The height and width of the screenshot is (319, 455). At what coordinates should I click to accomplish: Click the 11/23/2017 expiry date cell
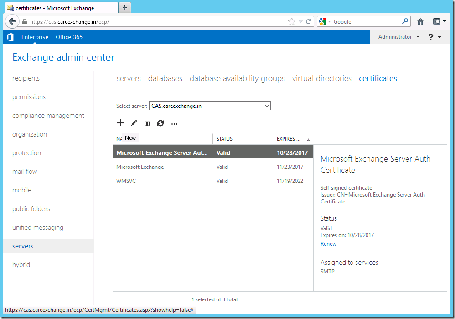(290, 167)
